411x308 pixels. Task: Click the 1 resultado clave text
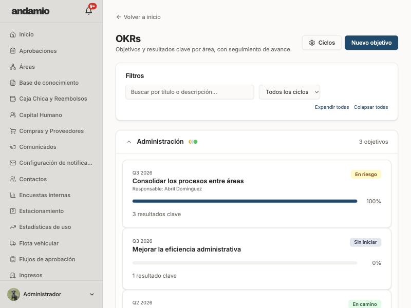(155, 276)
